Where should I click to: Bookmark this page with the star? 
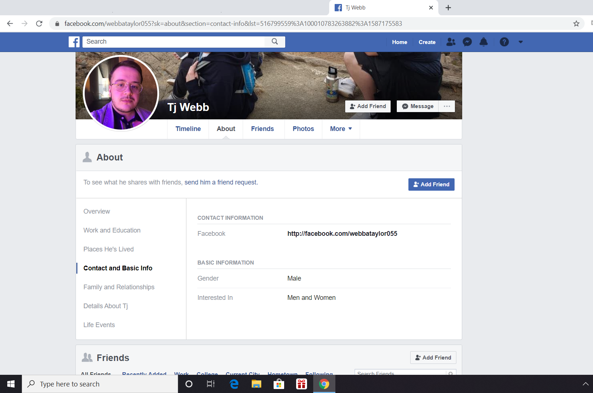[x=576, y=24]
